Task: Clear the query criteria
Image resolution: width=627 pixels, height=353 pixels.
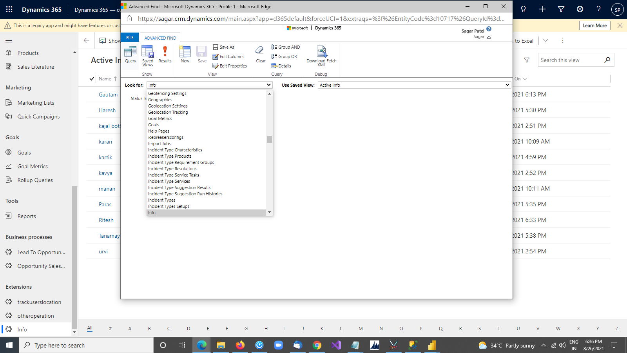Action: tap(261, 55)
